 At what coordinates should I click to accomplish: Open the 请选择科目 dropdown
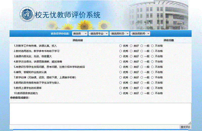pyautogui.click(x=119, y=33)
